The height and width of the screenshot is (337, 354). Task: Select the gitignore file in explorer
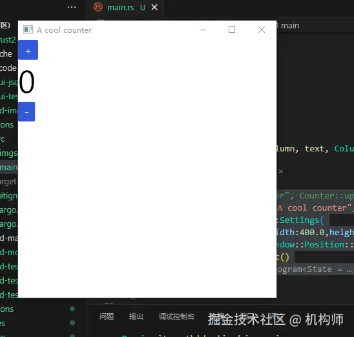(9, 196)
